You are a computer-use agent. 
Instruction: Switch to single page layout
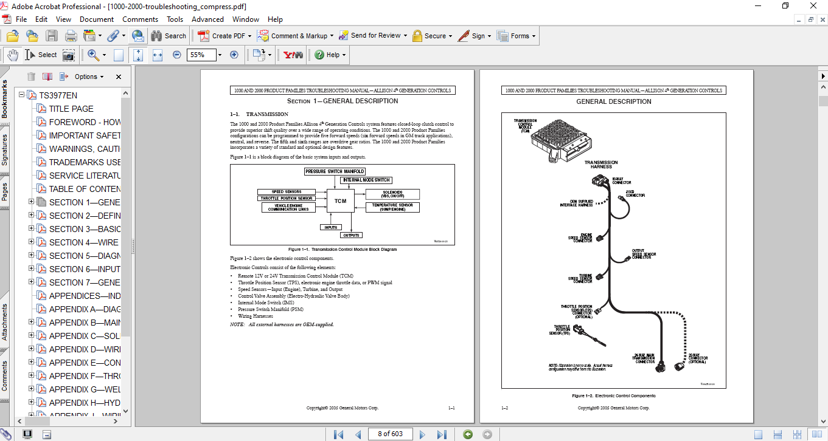coord(759,434)
